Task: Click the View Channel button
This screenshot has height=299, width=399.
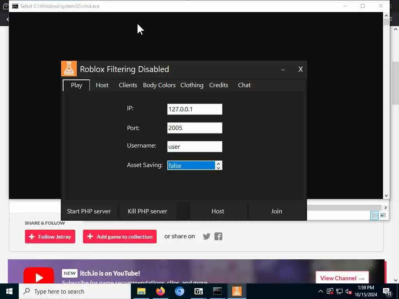Action: [x=342, y=278]
